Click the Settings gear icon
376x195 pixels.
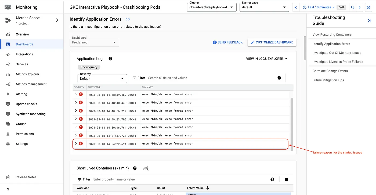8,144
